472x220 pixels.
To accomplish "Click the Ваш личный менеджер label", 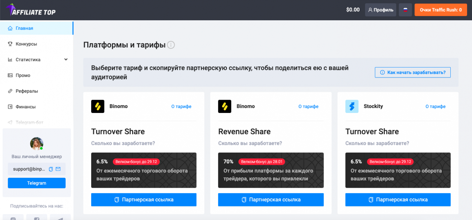I will [x=37, y=157].
